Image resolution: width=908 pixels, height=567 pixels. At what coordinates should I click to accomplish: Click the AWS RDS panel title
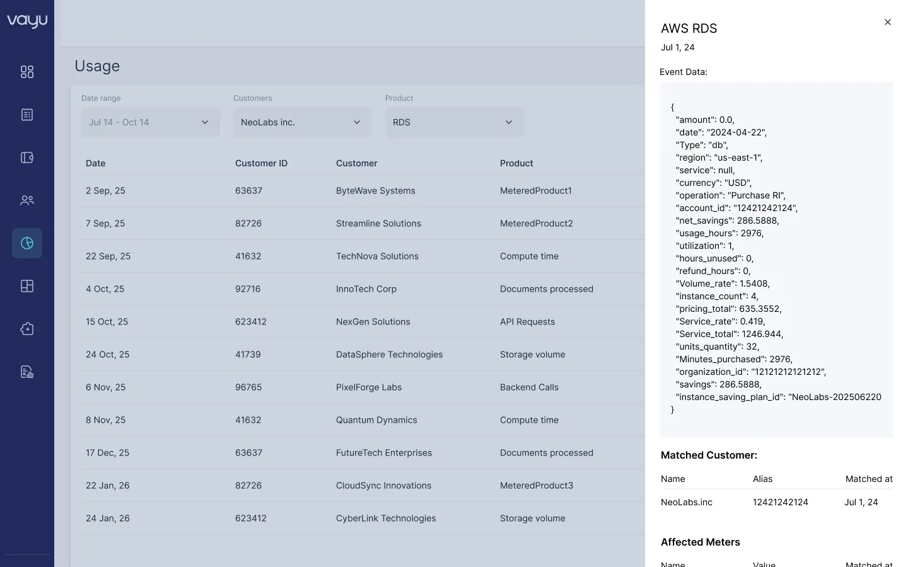[689, 28]
